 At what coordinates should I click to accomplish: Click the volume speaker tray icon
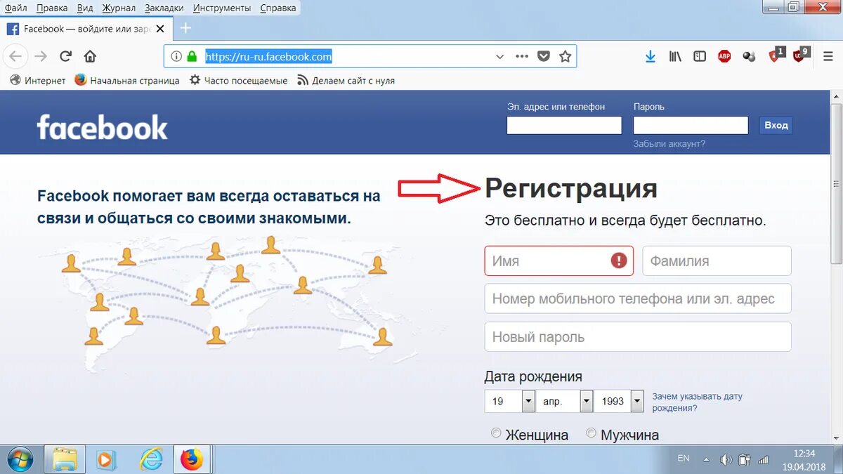tap(726, 460)
